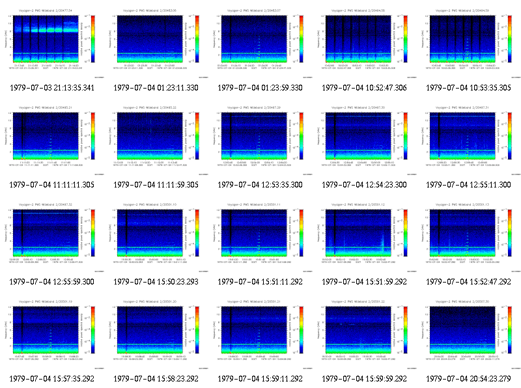The width and height of the screenshot is (521, 388).
Task: Click caption text 1979-07-04 15:58:23.292
Action: point(156,379)
